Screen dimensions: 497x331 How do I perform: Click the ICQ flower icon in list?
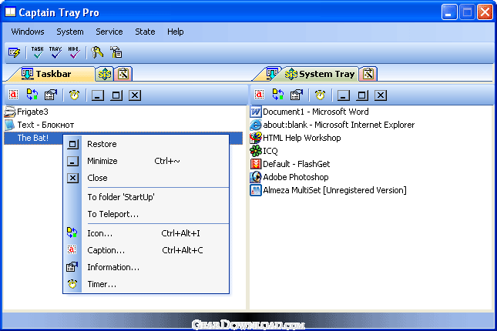(x=256, y=151)
